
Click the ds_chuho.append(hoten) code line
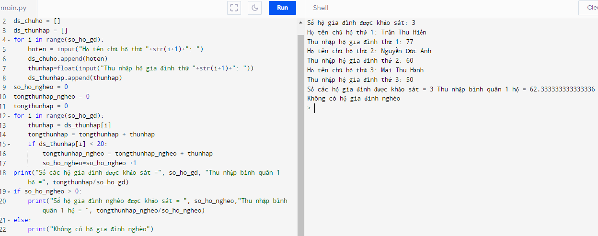coord(68,59)
